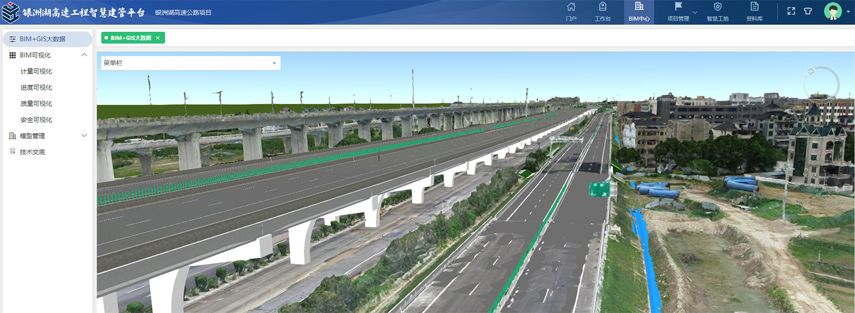
Task: Expand the 项目管理 dropdown arrow
Action: click(x=695, y=13)
